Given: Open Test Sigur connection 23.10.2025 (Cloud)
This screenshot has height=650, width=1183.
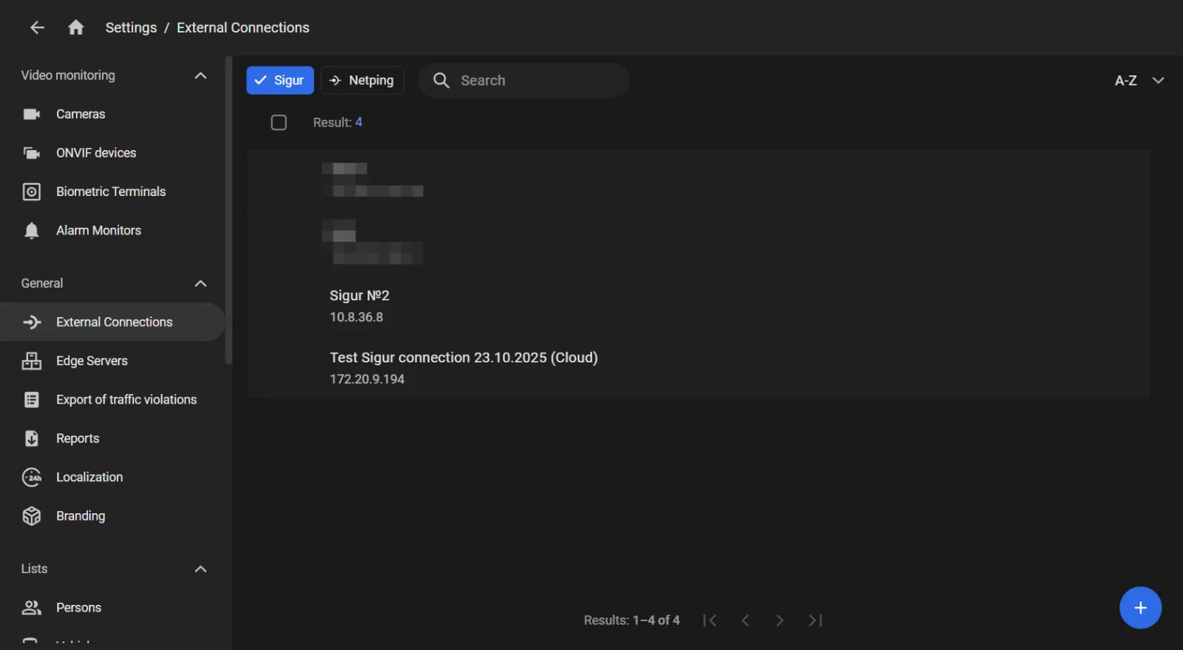Looking at the screenshot, I should pyautogui.click(x=464, y=358).
